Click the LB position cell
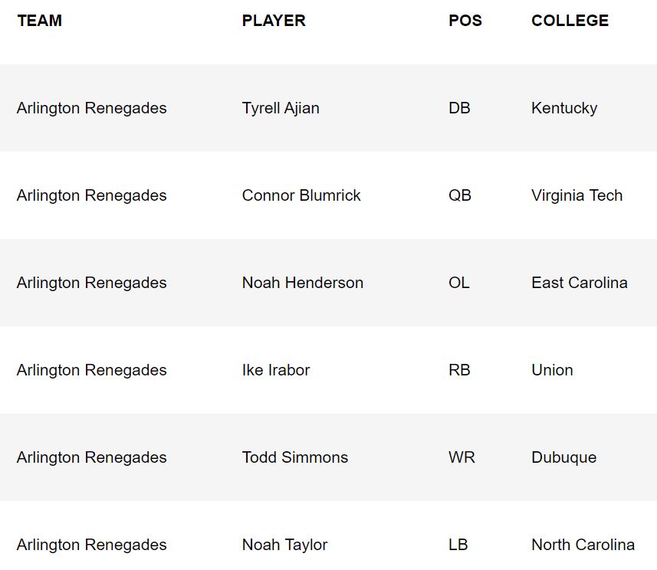This screenshot has width=657, height=570. [458, 545]
